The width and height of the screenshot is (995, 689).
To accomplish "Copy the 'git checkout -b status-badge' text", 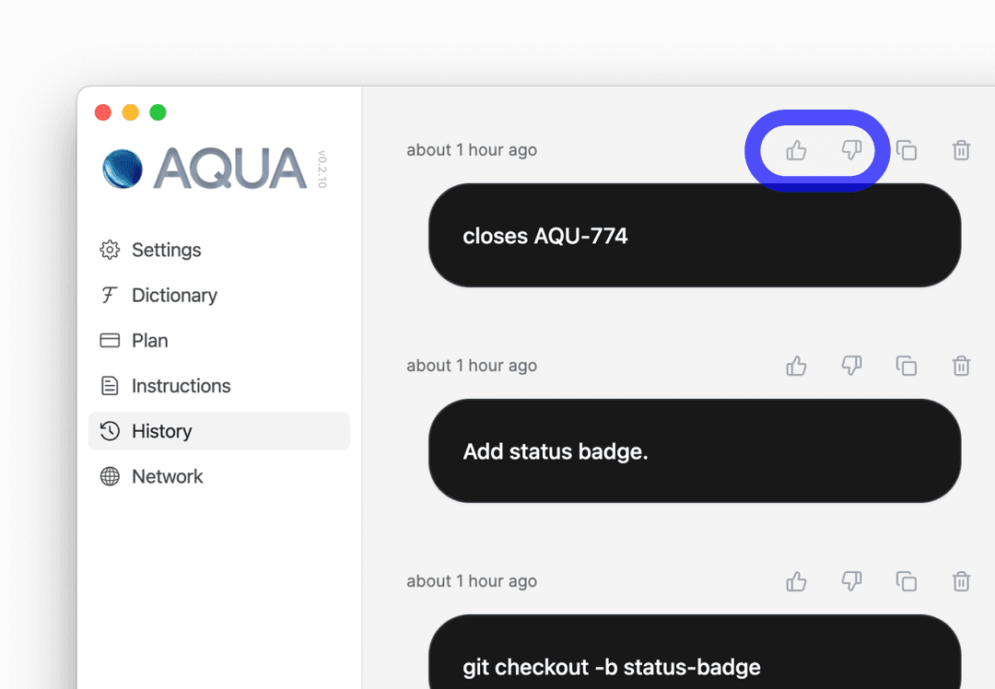I will [907, 581].
